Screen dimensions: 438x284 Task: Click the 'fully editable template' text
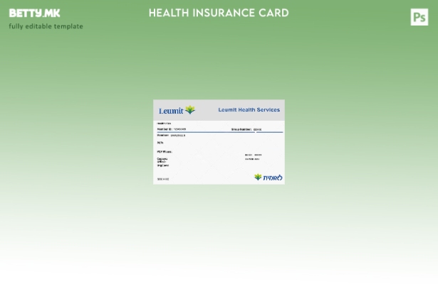pyautogui.click(x=46, y=26)
